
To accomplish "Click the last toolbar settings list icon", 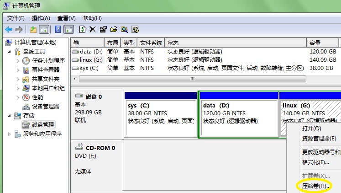I will click(135, 29).
